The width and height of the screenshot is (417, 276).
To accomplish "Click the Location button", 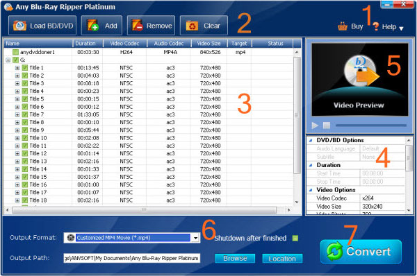I will click(x=282, y=259).
